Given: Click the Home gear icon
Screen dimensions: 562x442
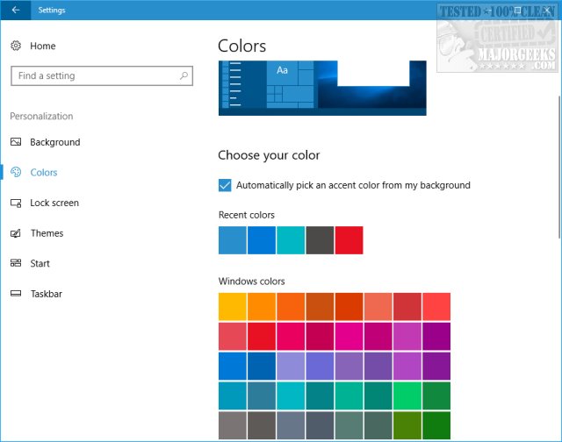Looking at the screenshot, I should [16, 46].
